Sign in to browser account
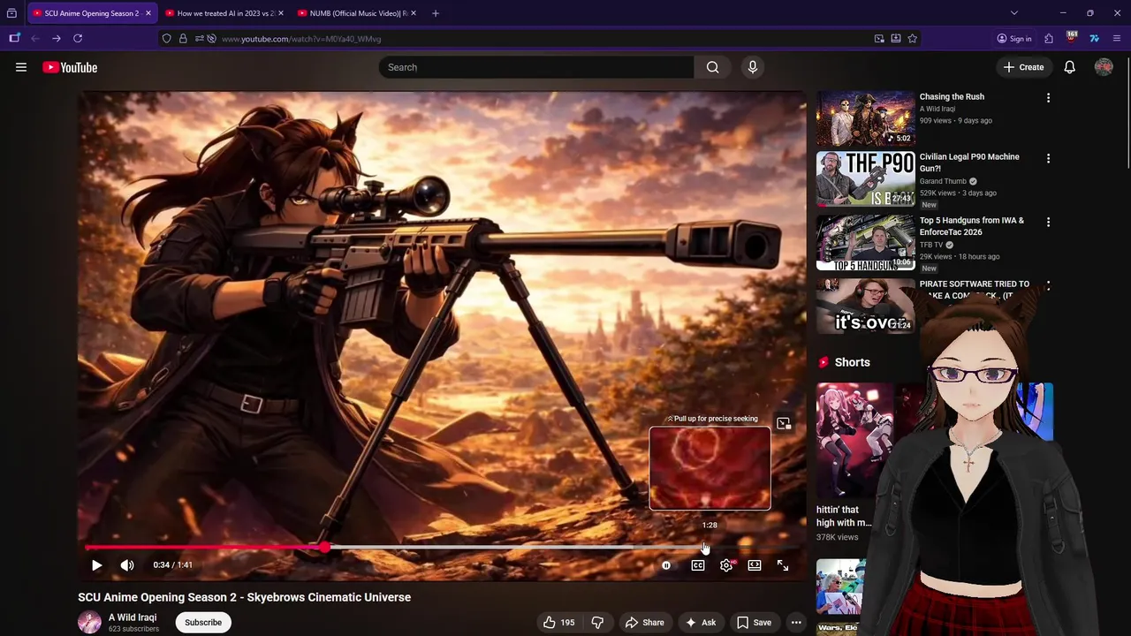The width and height of the screenshot is (1131, 636). point(1013,39)
